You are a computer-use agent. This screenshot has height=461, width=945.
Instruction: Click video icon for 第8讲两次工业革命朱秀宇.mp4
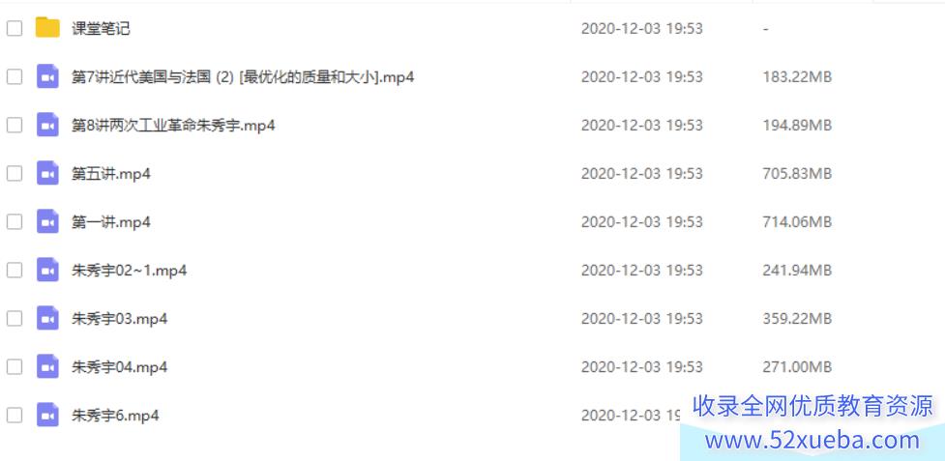click(x=47, y=126)
